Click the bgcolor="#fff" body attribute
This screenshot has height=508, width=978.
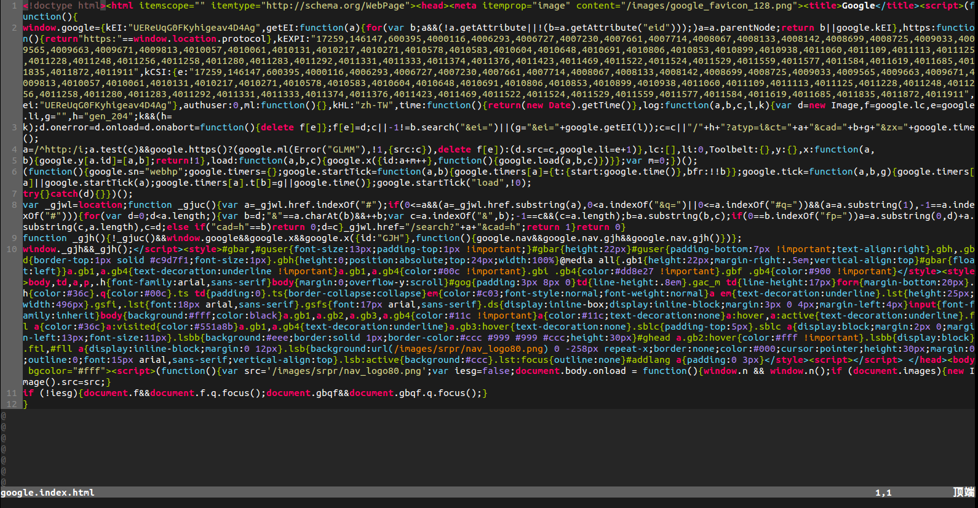pos(67,371)
